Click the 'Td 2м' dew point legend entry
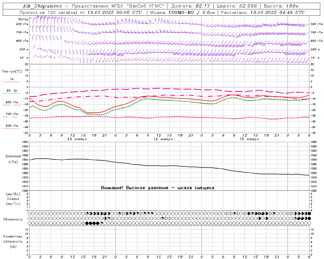Viewport: 324px width, 259px height. pyautogui.click(x=12, y=91)
